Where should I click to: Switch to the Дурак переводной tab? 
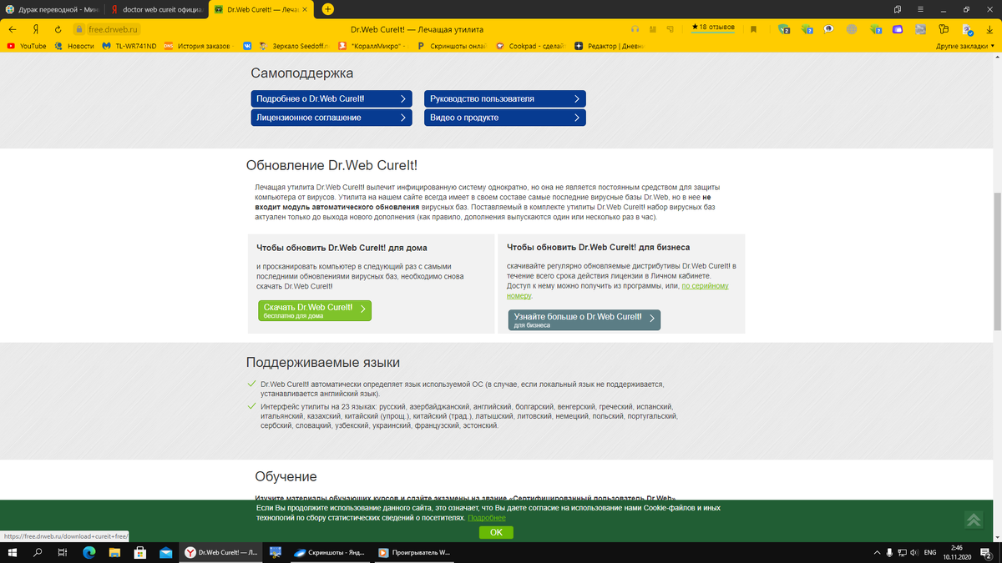coord(52,9)
